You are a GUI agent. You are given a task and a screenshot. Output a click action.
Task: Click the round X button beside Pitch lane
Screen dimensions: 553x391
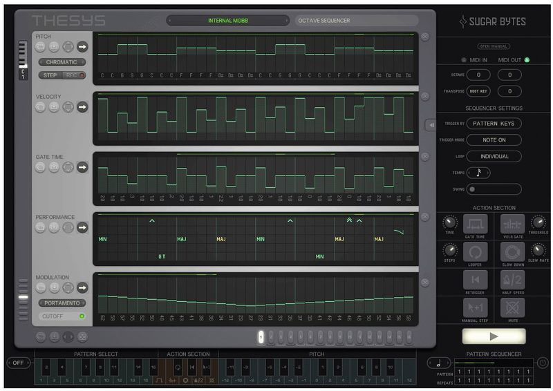coord(425,37)
